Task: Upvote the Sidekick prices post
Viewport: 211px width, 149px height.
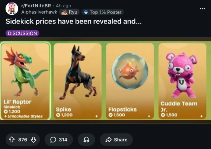Action: 12,140
